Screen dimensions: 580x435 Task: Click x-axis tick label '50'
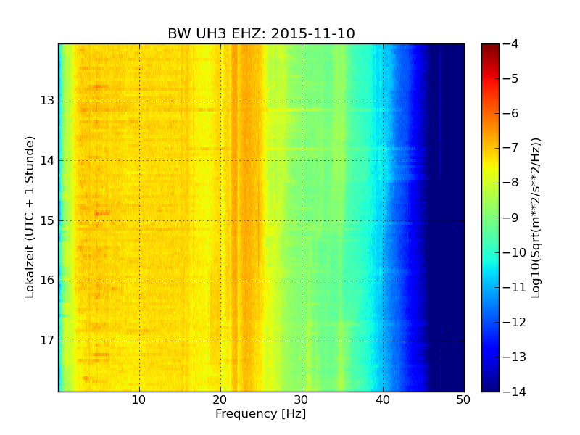463,400
